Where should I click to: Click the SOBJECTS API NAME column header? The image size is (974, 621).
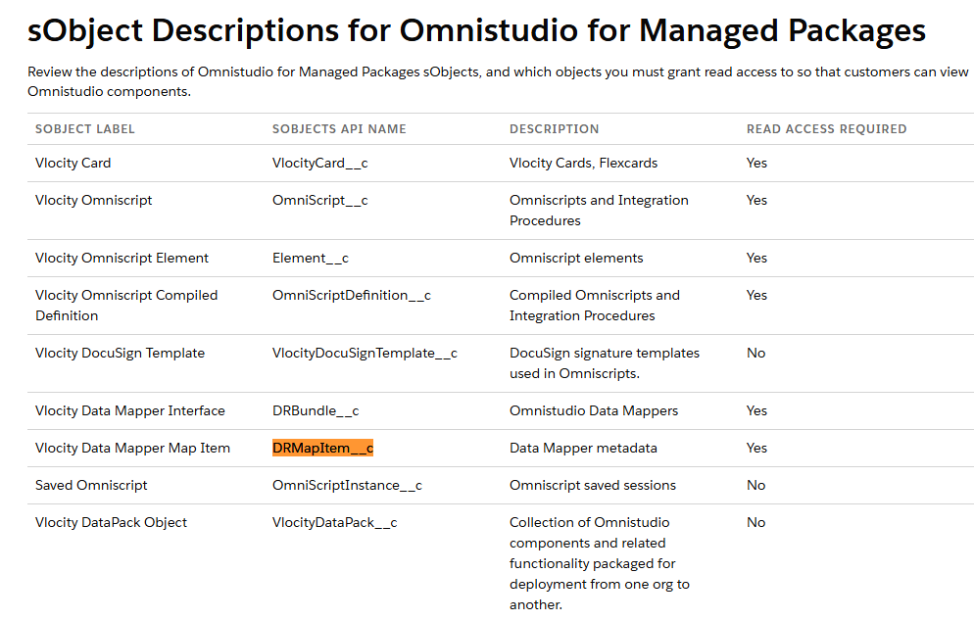coord(339,129)
